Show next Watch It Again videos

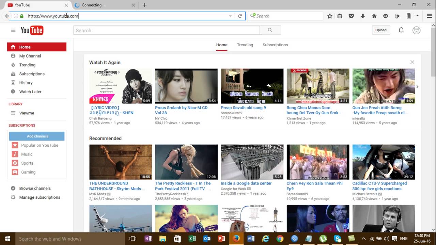point(417,87)
